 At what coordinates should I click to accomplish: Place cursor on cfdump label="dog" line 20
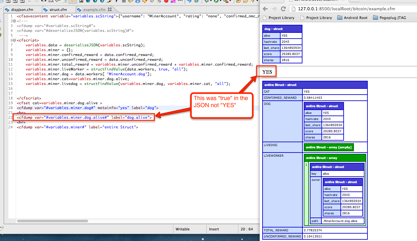[x=88, y=108]
